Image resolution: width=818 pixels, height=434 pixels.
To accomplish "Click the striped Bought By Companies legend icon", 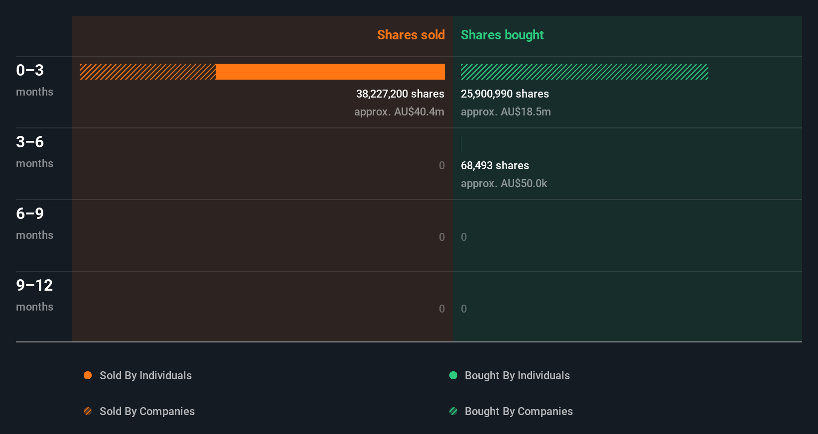I will 453,411.
